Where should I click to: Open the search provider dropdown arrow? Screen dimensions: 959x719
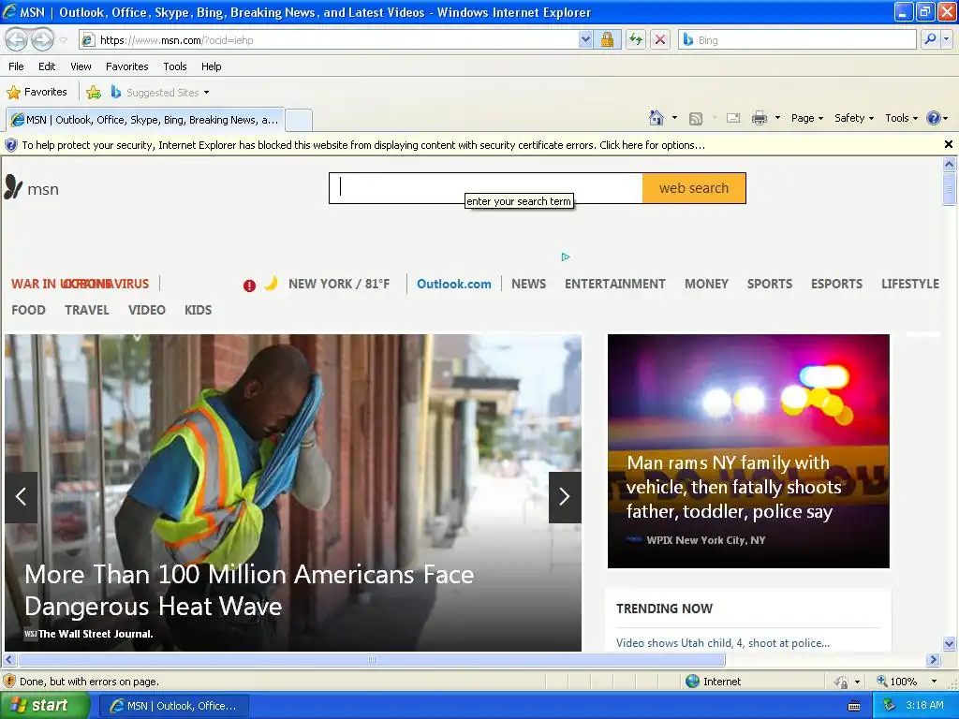coord(946,39)
